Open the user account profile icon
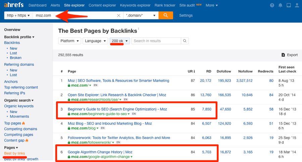Viewport: 302px width, 162px height. tap(297, 5)
